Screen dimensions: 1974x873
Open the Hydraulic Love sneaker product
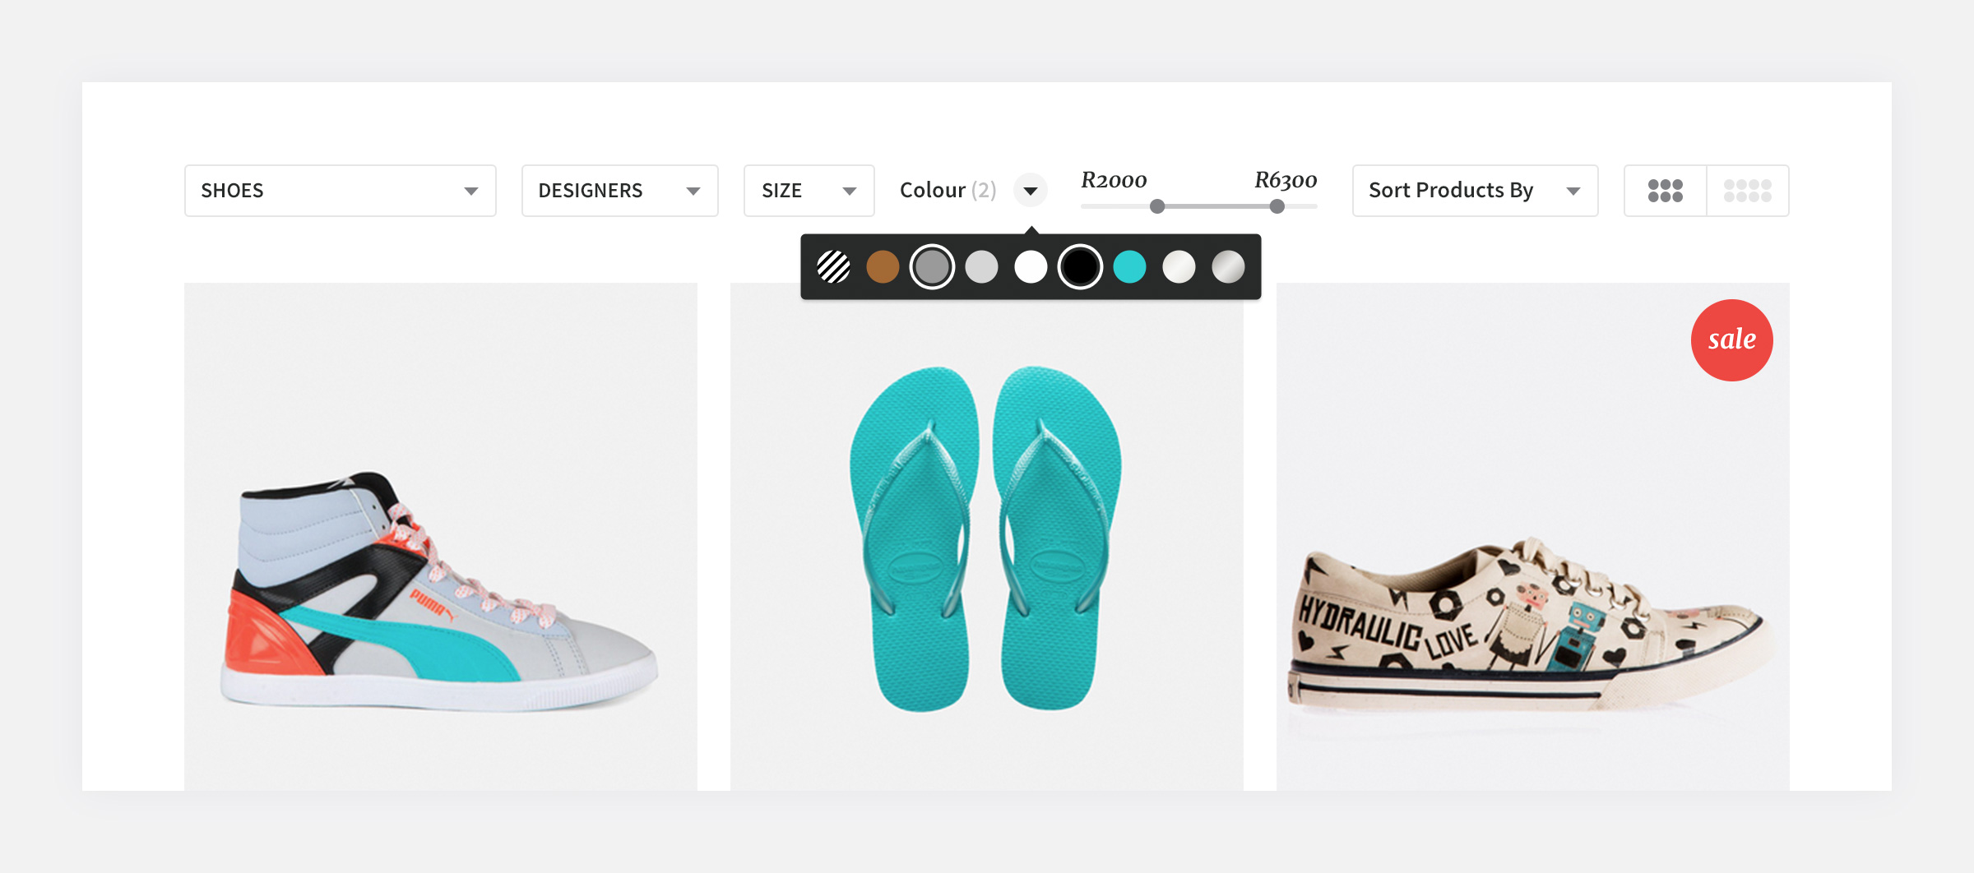(1533, 537)
